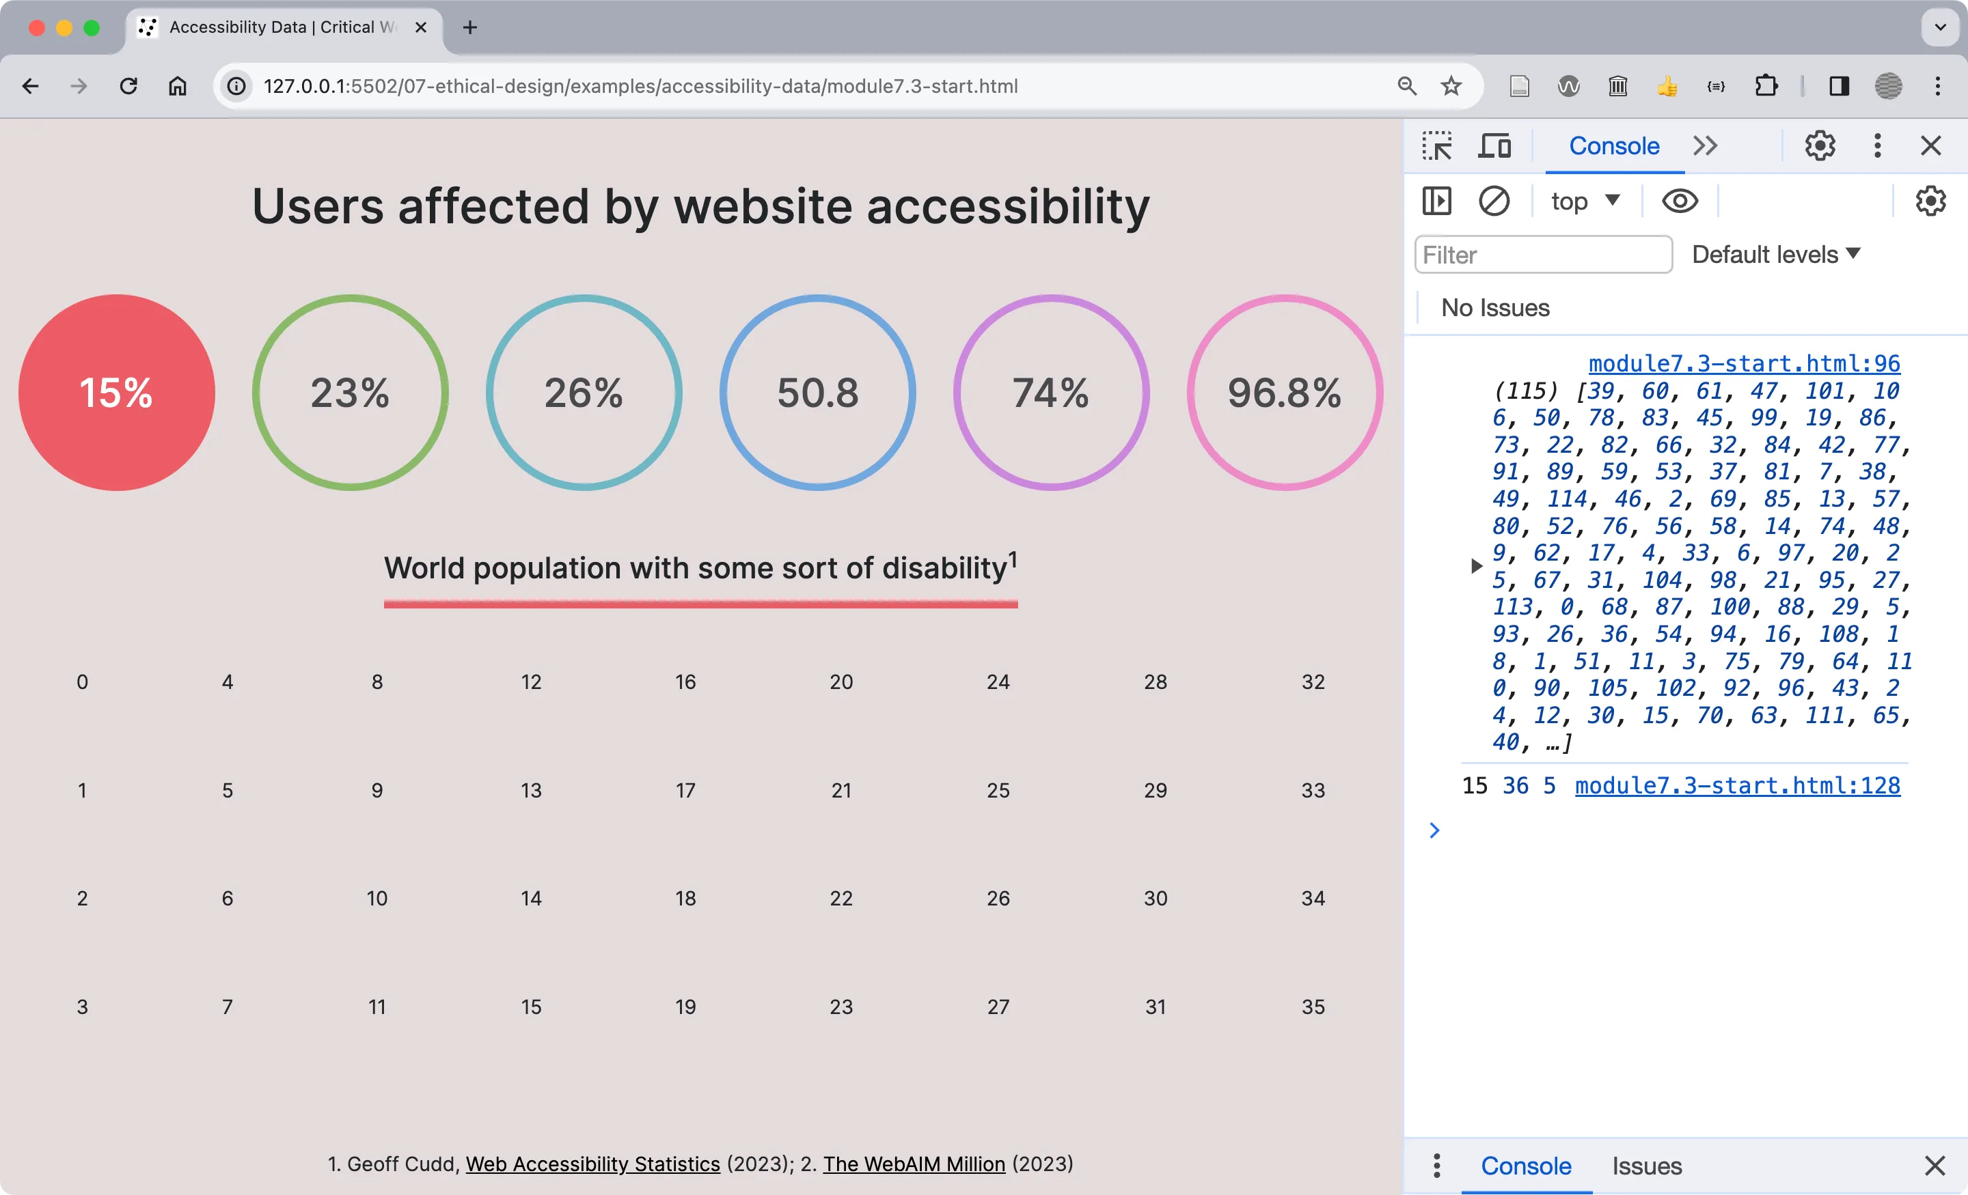1968x1195 pixels.
Task: Open the Web Accessibility Statistics link
Action: point(592,1164)
